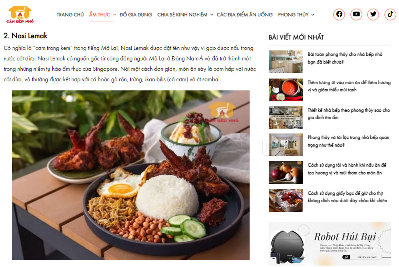Click the feng shui kitchen design thumbnail
The height and width of the screenshot is (267, 399).
point(286,118)
